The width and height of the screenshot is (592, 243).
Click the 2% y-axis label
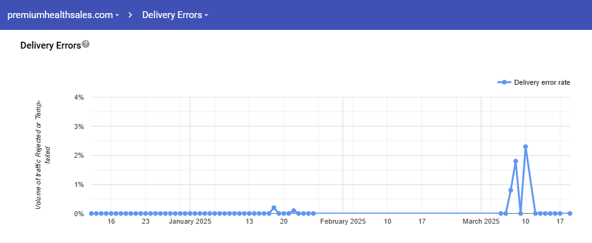(x=79, y=156)
